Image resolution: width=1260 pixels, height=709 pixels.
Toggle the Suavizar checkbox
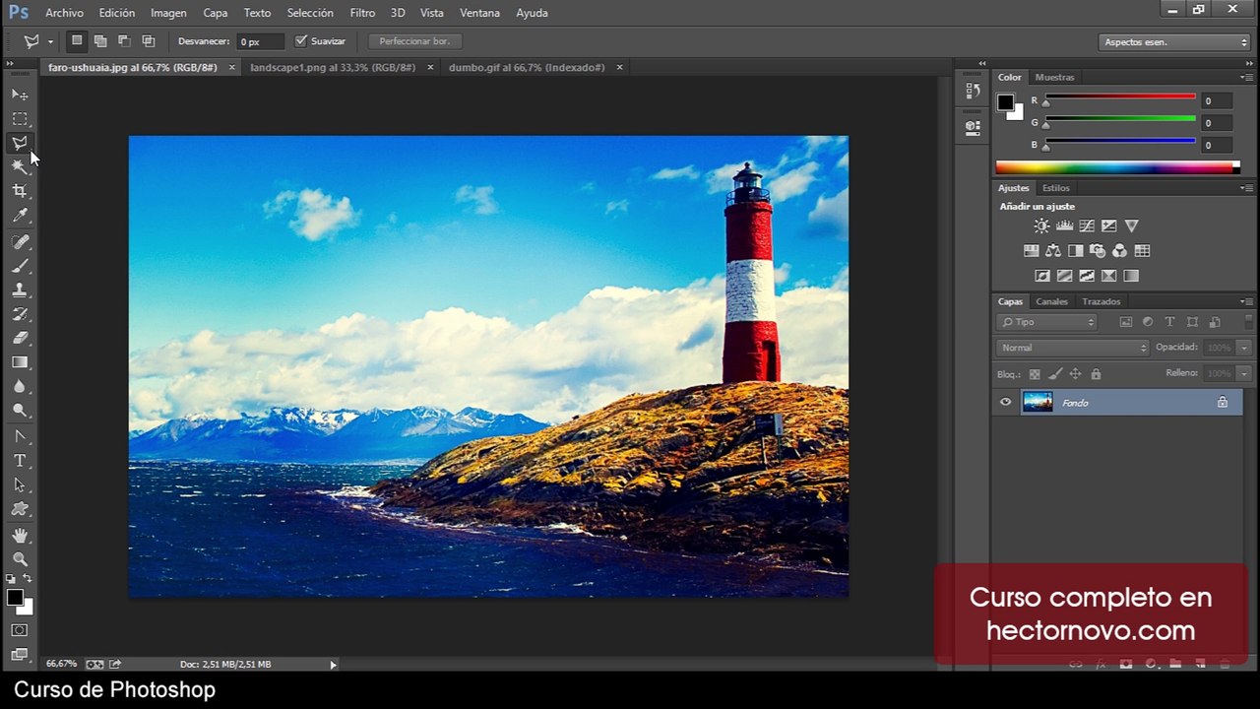click(301, 41)
